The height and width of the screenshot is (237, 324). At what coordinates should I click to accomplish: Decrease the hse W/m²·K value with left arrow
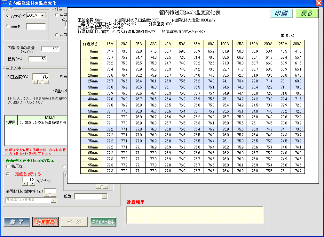click(x=24, y=184)
